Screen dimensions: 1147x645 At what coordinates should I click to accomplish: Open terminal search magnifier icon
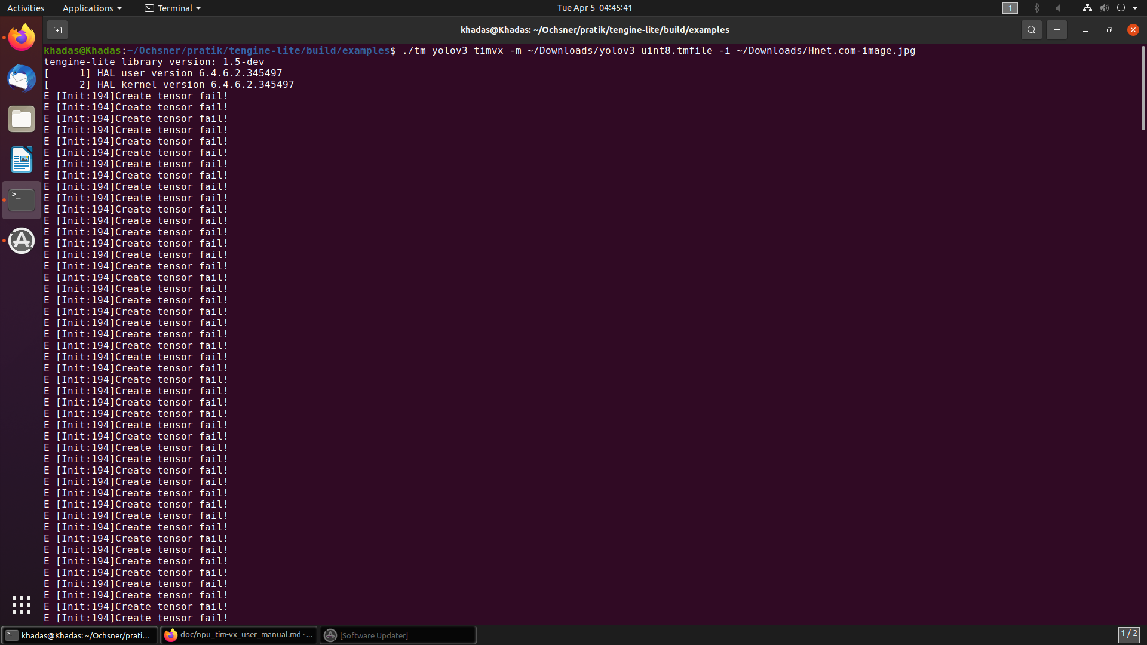1031,30
